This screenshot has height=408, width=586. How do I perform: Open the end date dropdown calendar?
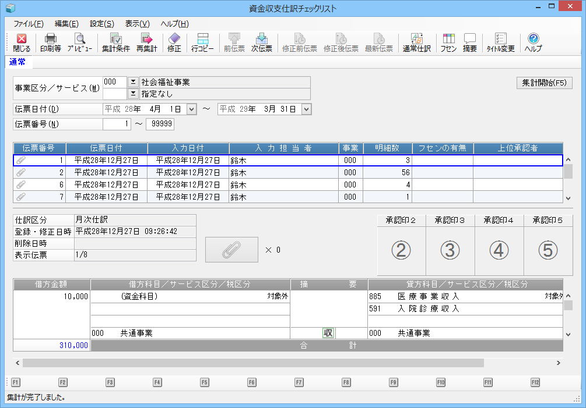[x=307, y=109]
